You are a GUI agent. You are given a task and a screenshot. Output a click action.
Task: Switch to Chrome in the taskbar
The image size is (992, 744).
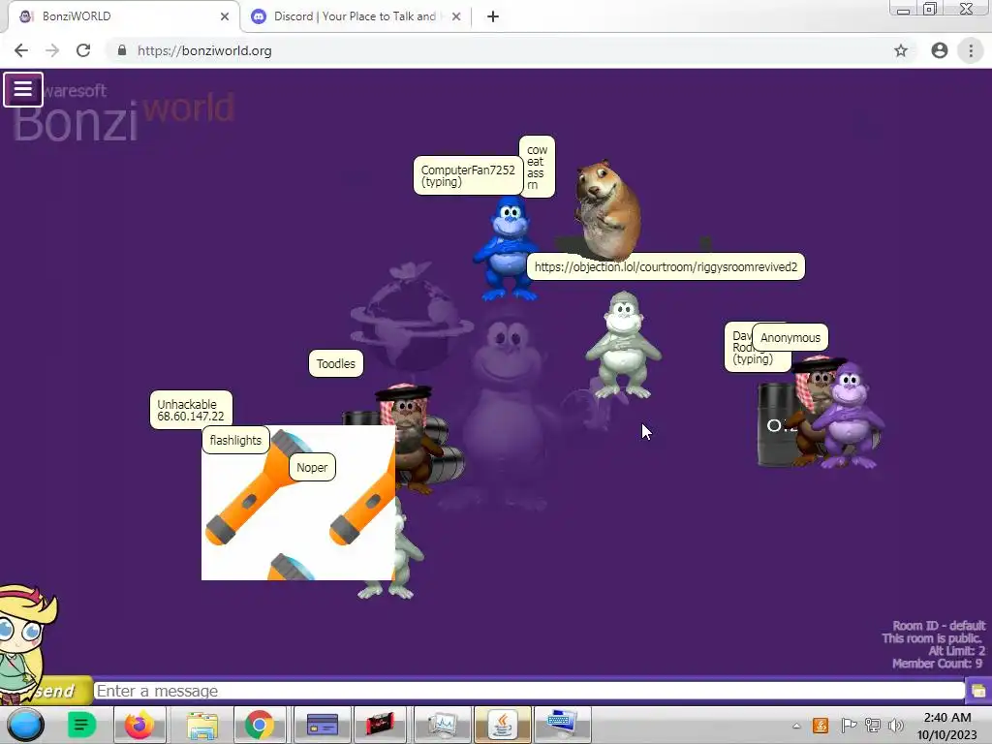(260, 725)
